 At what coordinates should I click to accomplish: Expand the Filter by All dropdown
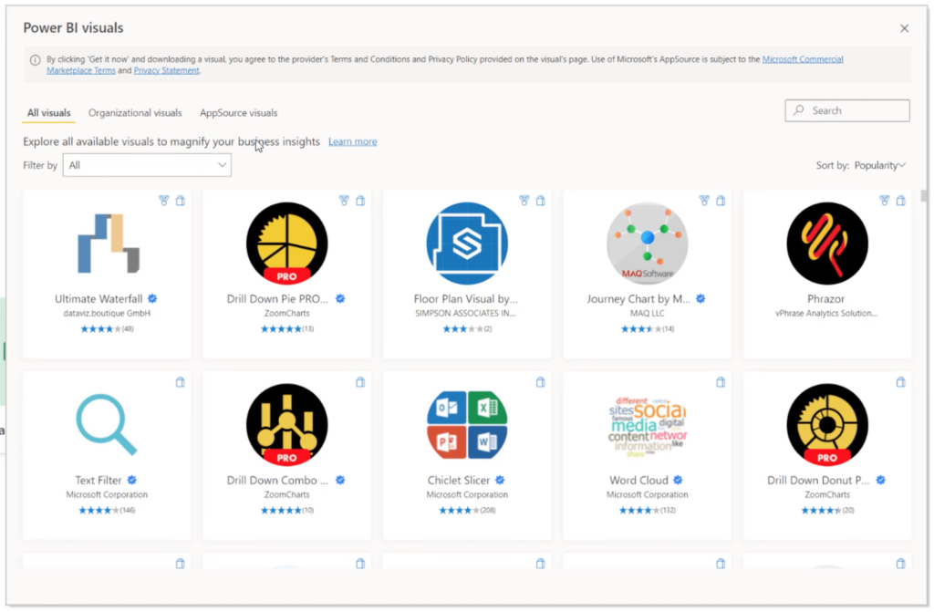tap(147, 165)
